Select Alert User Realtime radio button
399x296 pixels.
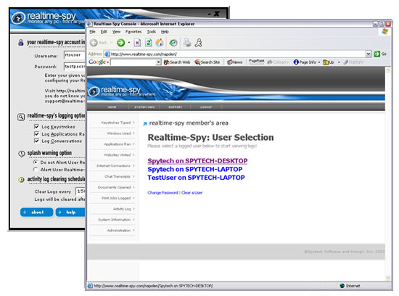tap(36, 170)
